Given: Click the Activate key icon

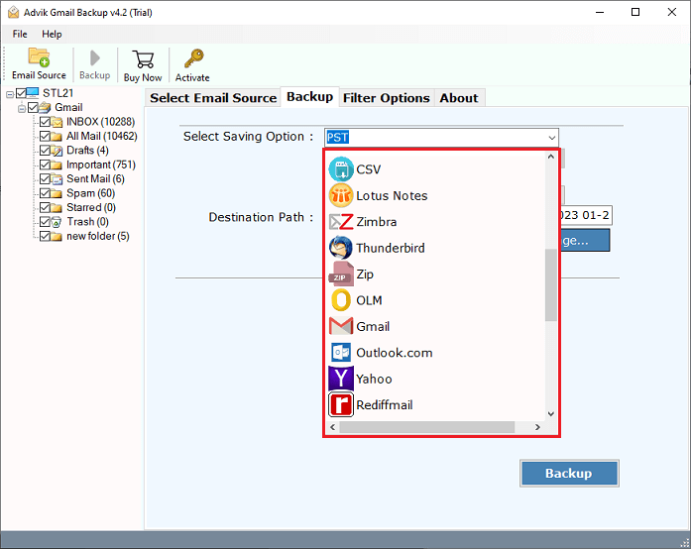Looking at the screenshot, I should click(x=193, y=58).
